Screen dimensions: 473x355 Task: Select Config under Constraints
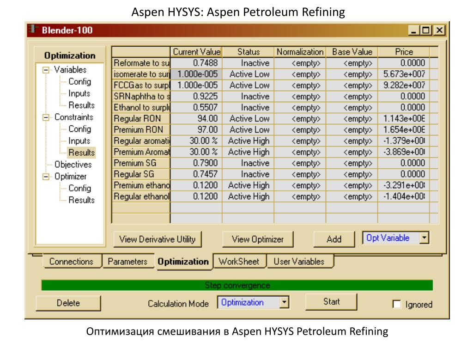click(x=79, y=129)
